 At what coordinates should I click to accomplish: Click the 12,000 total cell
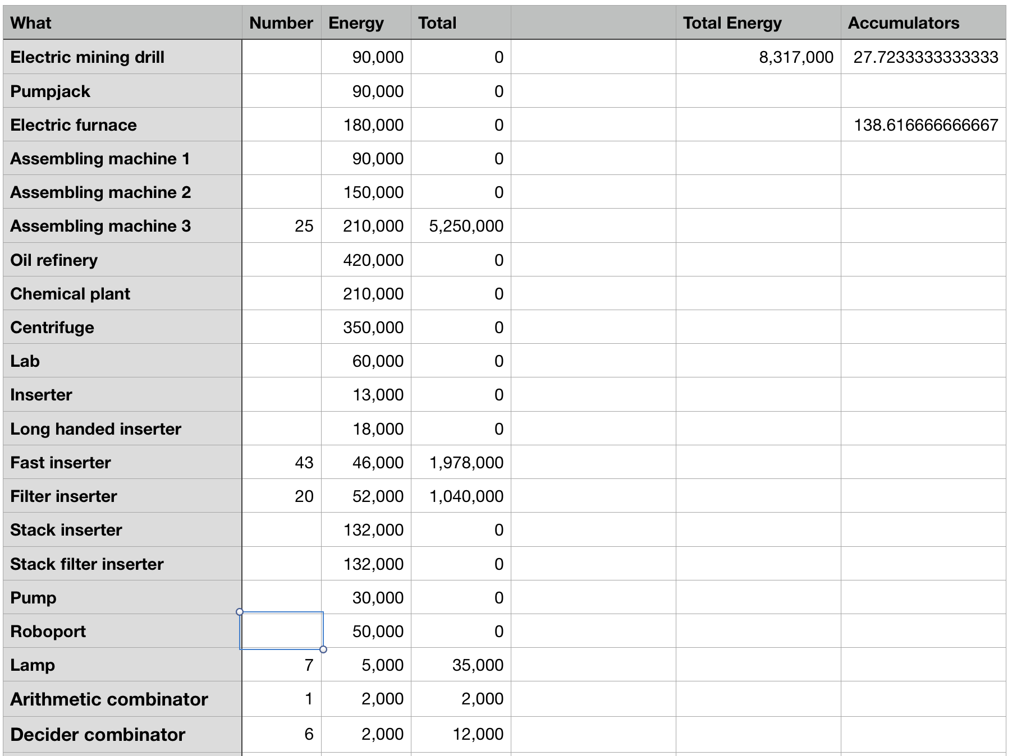(461, 734)
